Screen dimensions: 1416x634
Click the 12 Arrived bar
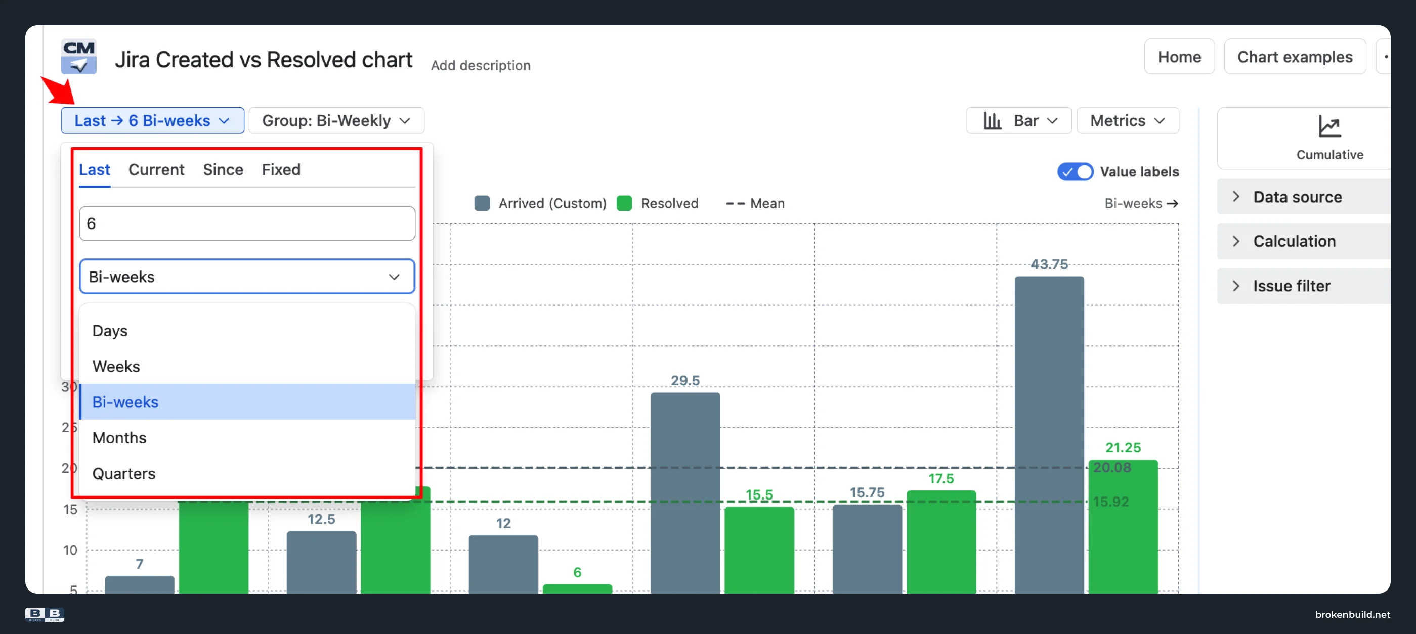(503, 564)
